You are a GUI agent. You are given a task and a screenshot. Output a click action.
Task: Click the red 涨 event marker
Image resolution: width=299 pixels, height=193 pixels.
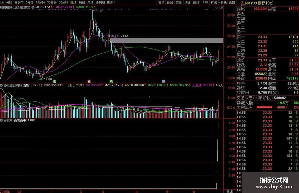(89, 81)
